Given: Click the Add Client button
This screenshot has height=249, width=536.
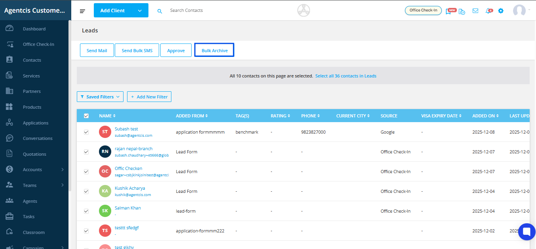Looking at the screenshot, I should tap(112, 11).
